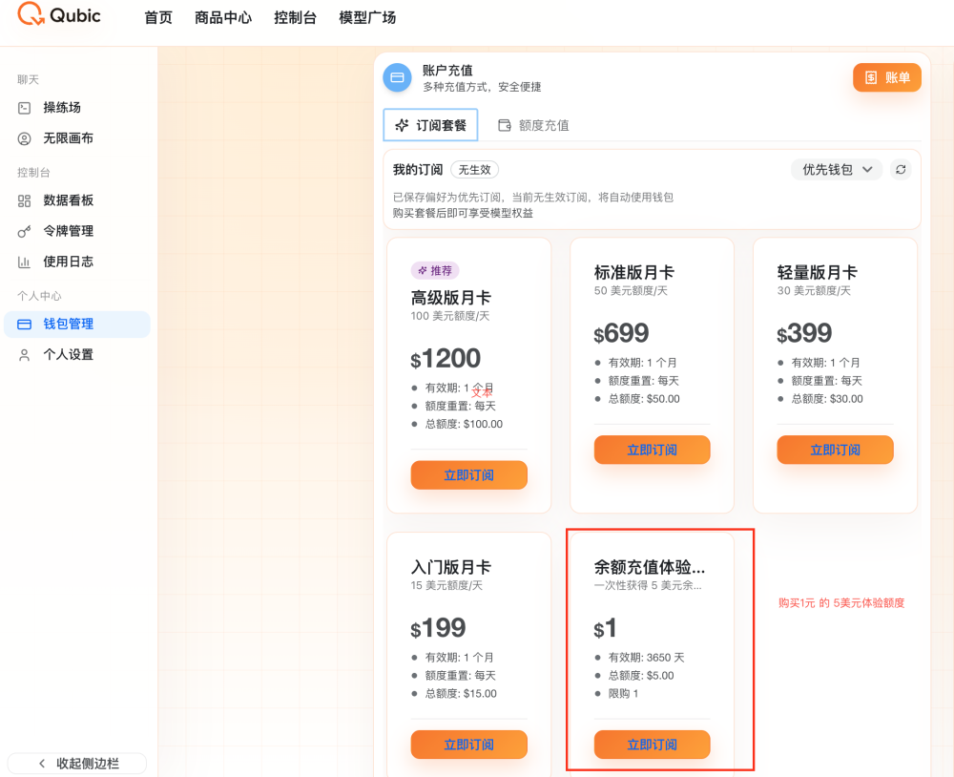
Task: Open the 控制台 nav item
Action: point(295,17)
